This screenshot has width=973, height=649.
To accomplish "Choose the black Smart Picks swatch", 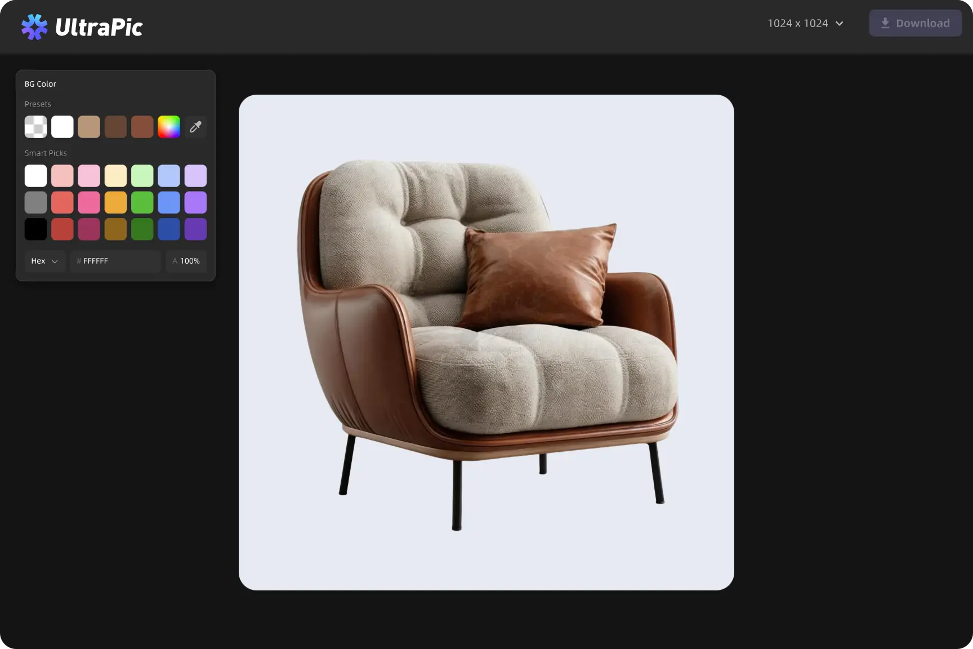I will point(35,229).
